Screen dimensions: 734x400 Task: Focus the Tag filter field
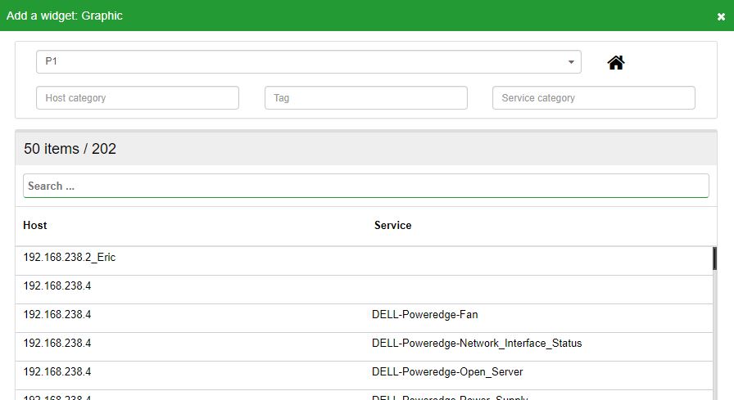pyautogui.click(x=366, y=97)
